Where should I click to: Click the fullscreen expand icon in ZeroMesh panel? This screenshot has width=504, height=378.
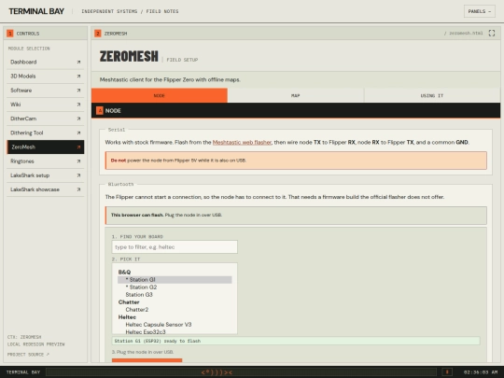coord(492,33)
